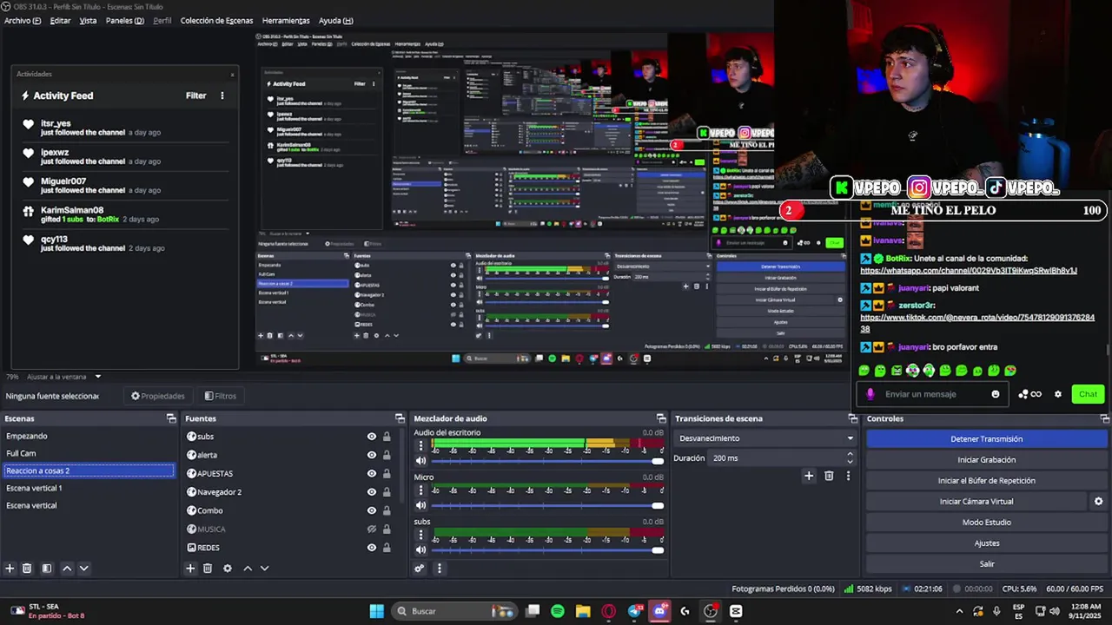Open Ajustes from Controles
This screenshot has width=1112, height=625.
tap(986, 543)
